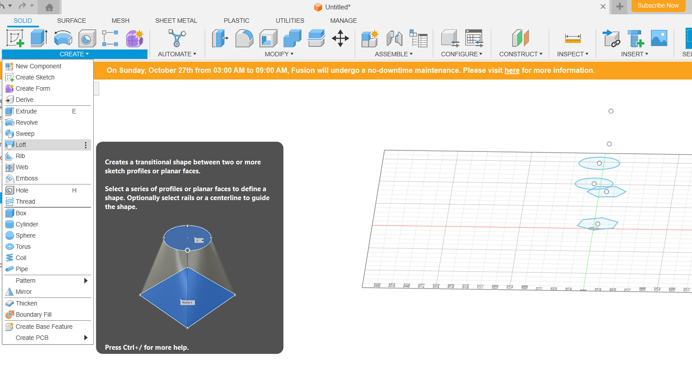Open the AUTOMATE dropdown
The height and width of the screenshot is (377, 692).
pos(177,54)
